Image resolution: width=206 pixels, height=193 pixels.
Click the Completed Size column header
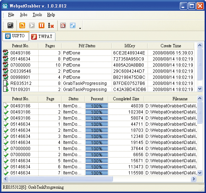point(126,99)
